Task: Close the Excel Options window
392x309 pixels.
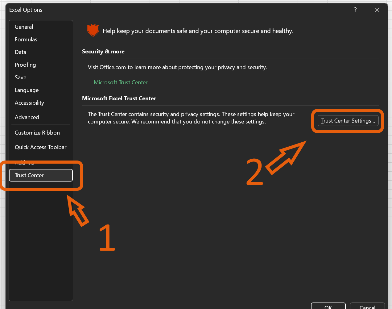Action: point(377,10)
